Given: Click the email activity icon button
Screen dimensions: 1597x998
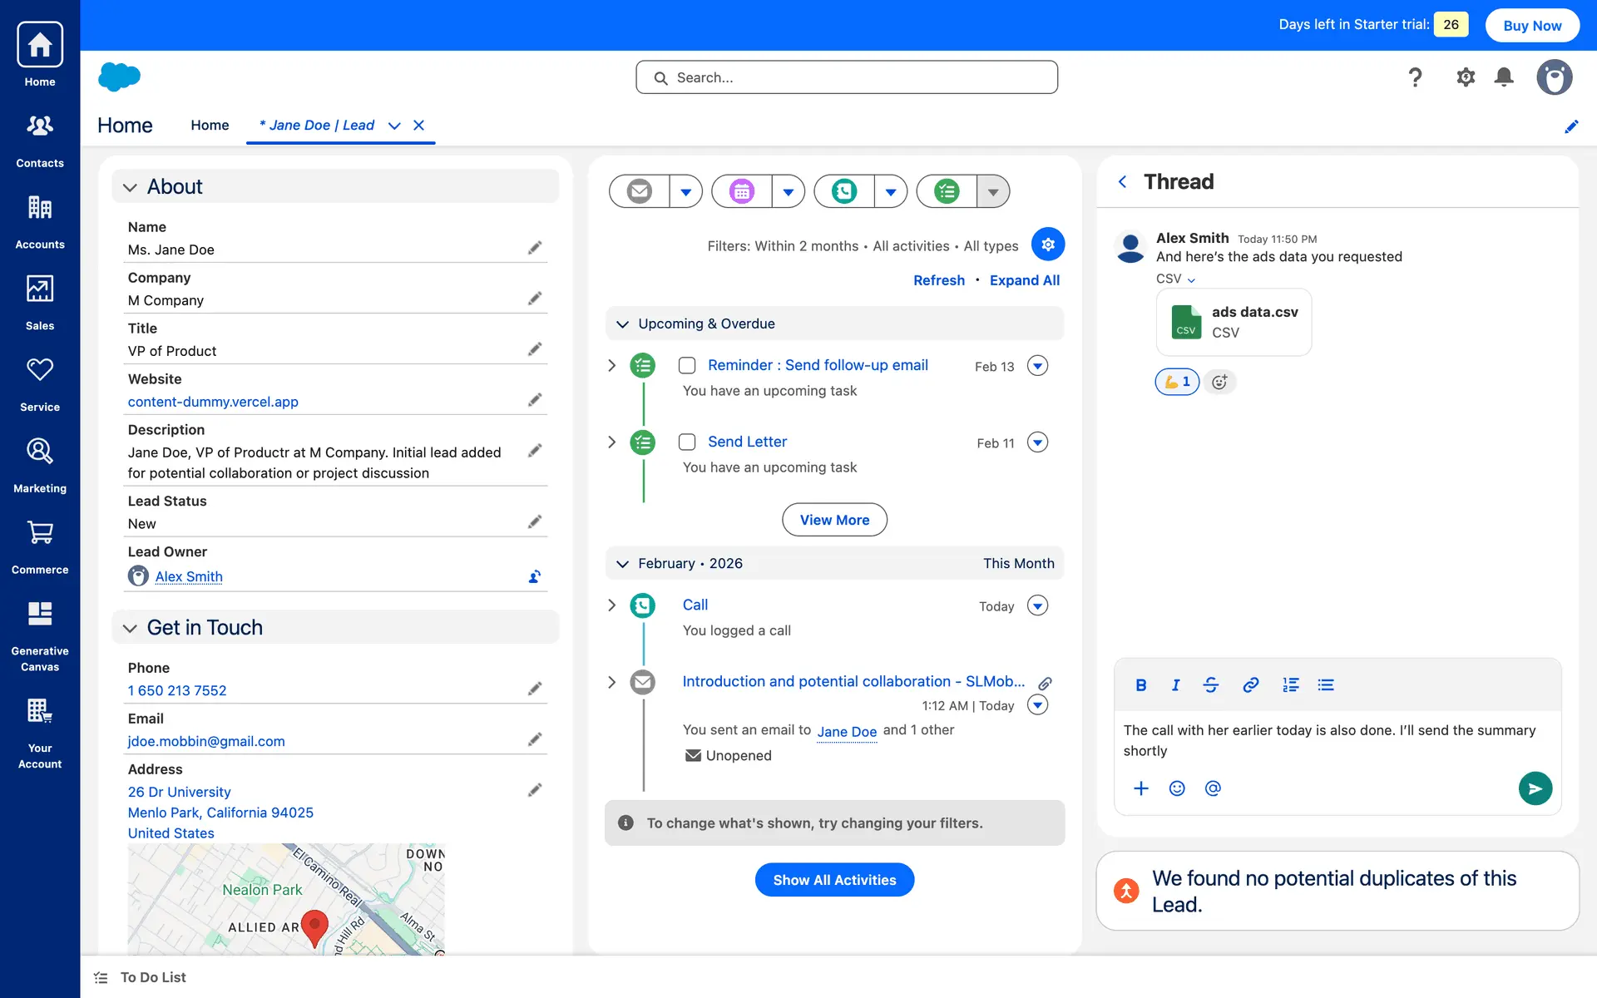Looking at the screenshot, I should point(639,191).
